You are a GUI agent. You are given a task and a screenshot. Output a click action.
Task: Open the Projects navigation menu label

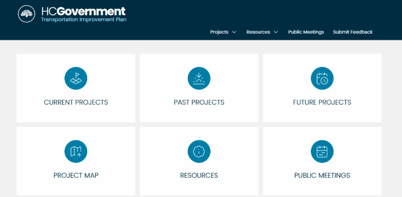tap(219, 32)
